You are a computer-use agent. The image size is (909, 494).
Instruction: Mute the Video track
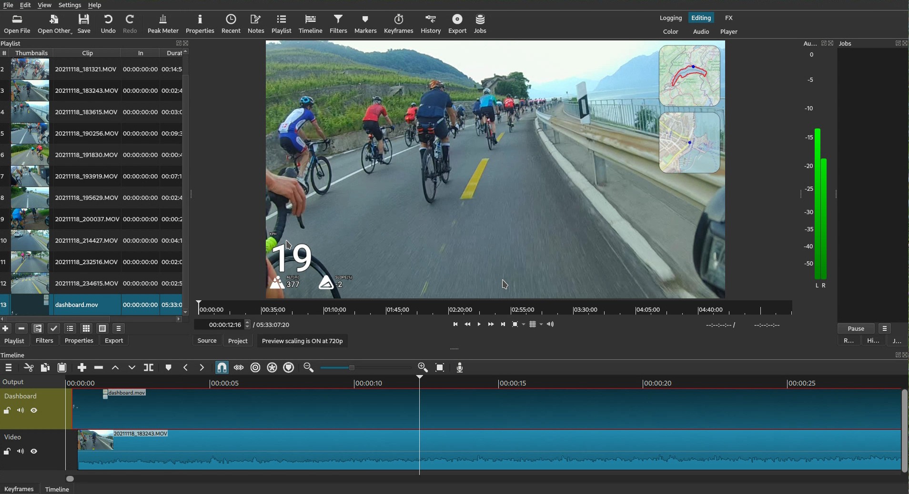[x=20, y=452]
